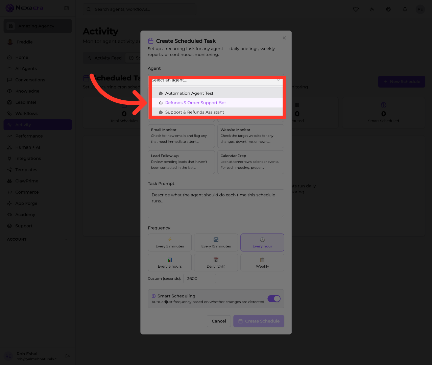Select Every hour frequency
Screen dimensions: 432x365
click(262, 243)
